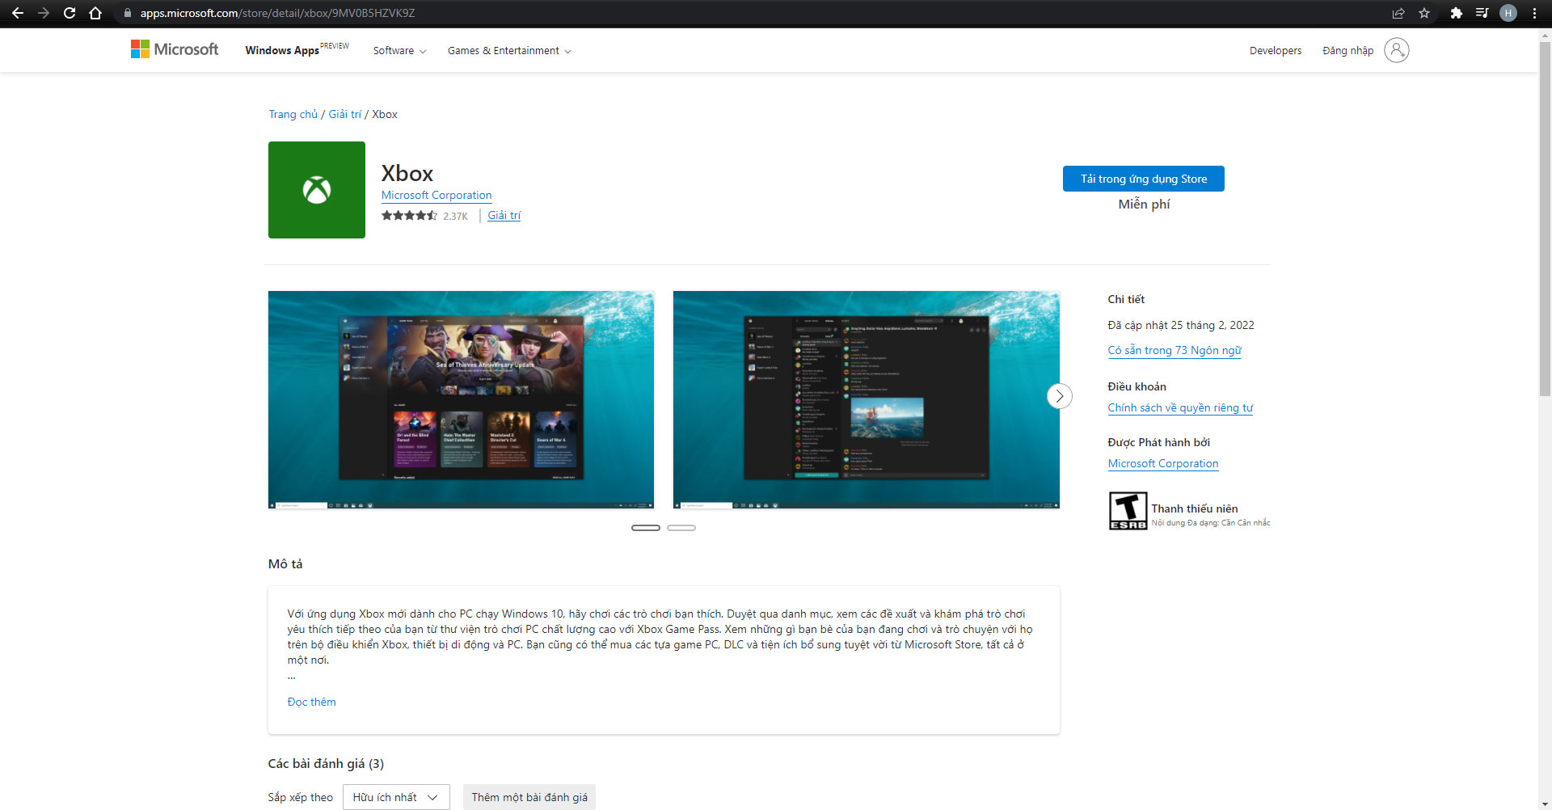1552x810 pixels.
Task: Click the page vertical scrollbar
Action: pyautogui.click(x=1545, y=218)
